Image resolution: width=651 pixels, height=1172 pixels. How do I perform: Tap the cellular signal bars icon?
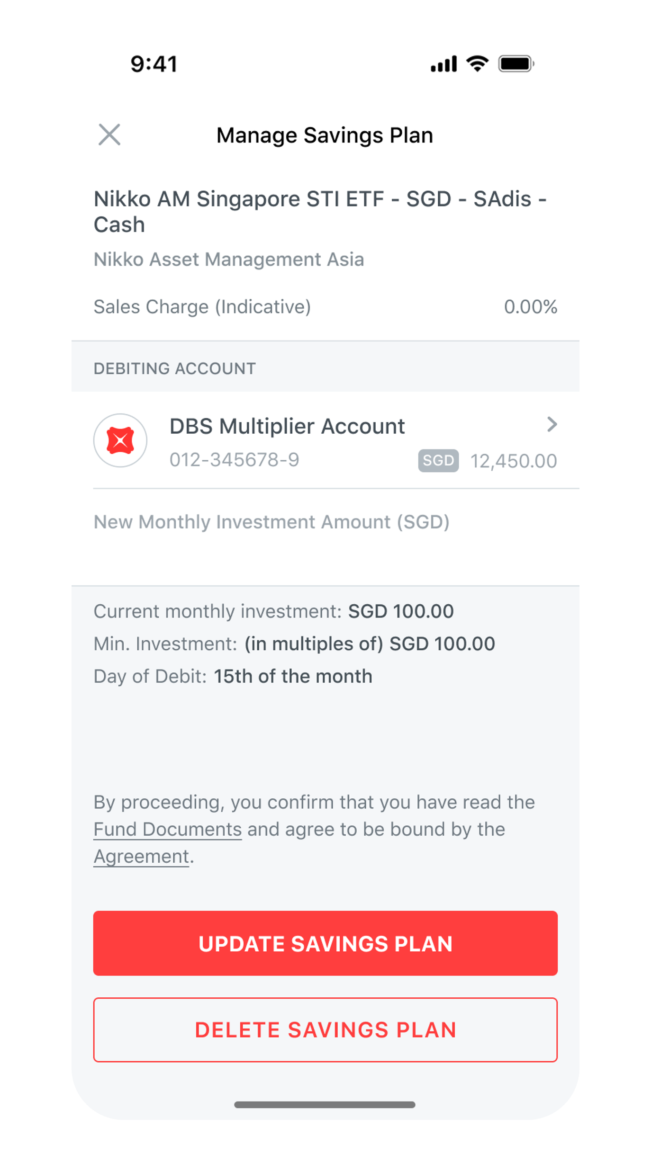443,64
